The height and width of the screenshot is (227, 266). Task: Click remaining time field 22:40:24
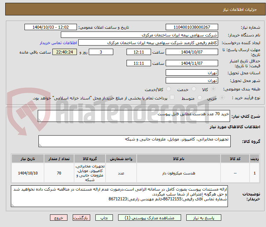coord(65,52)
